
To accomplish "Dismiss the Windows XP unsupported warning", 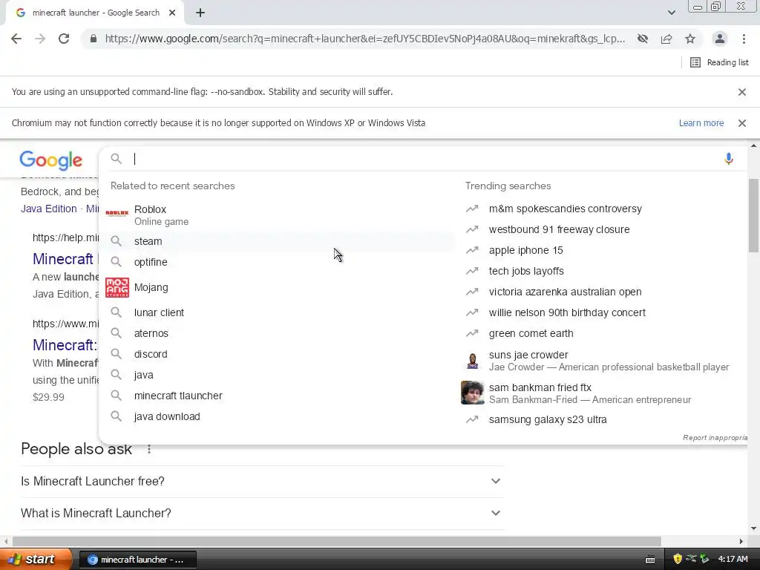I will 742,123.
